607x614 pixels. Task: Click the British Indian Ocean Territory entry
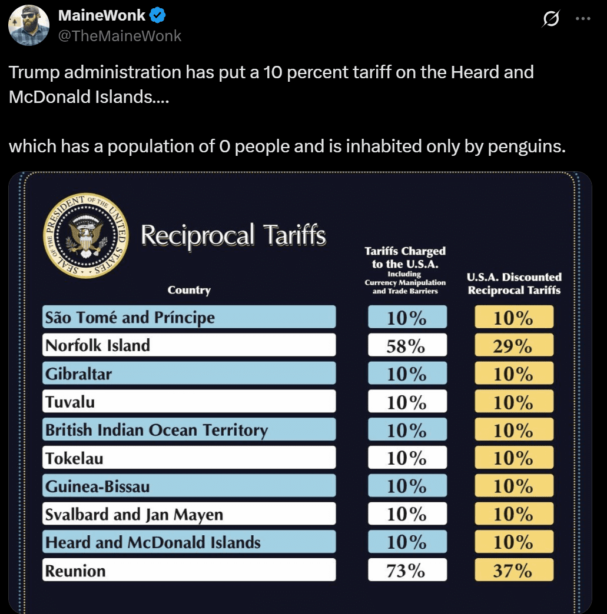(x=188, y=429)
